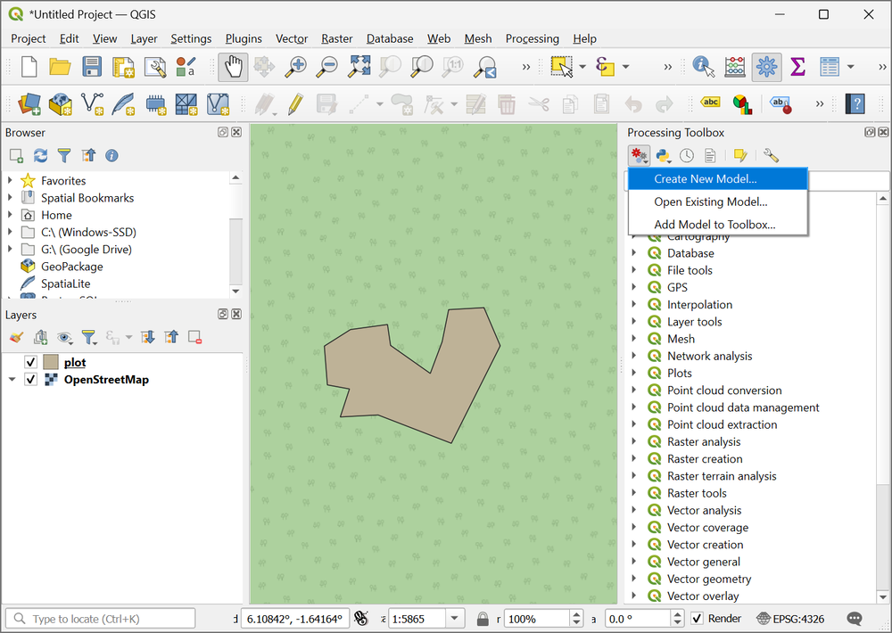Toggle in-place edit features icon in toolbox
The image size is (892, 633).
[740, 155]
